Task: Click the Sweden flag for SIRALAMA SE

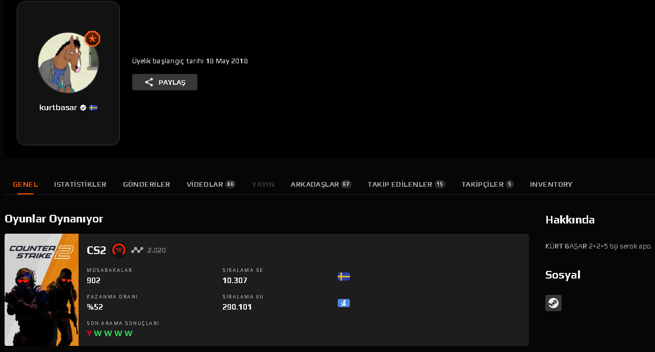Action: click(x=344, y=276)
